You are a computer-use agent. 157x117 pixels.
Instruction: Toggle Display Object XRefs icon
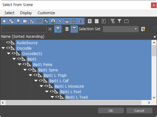[x=53, y=21]
